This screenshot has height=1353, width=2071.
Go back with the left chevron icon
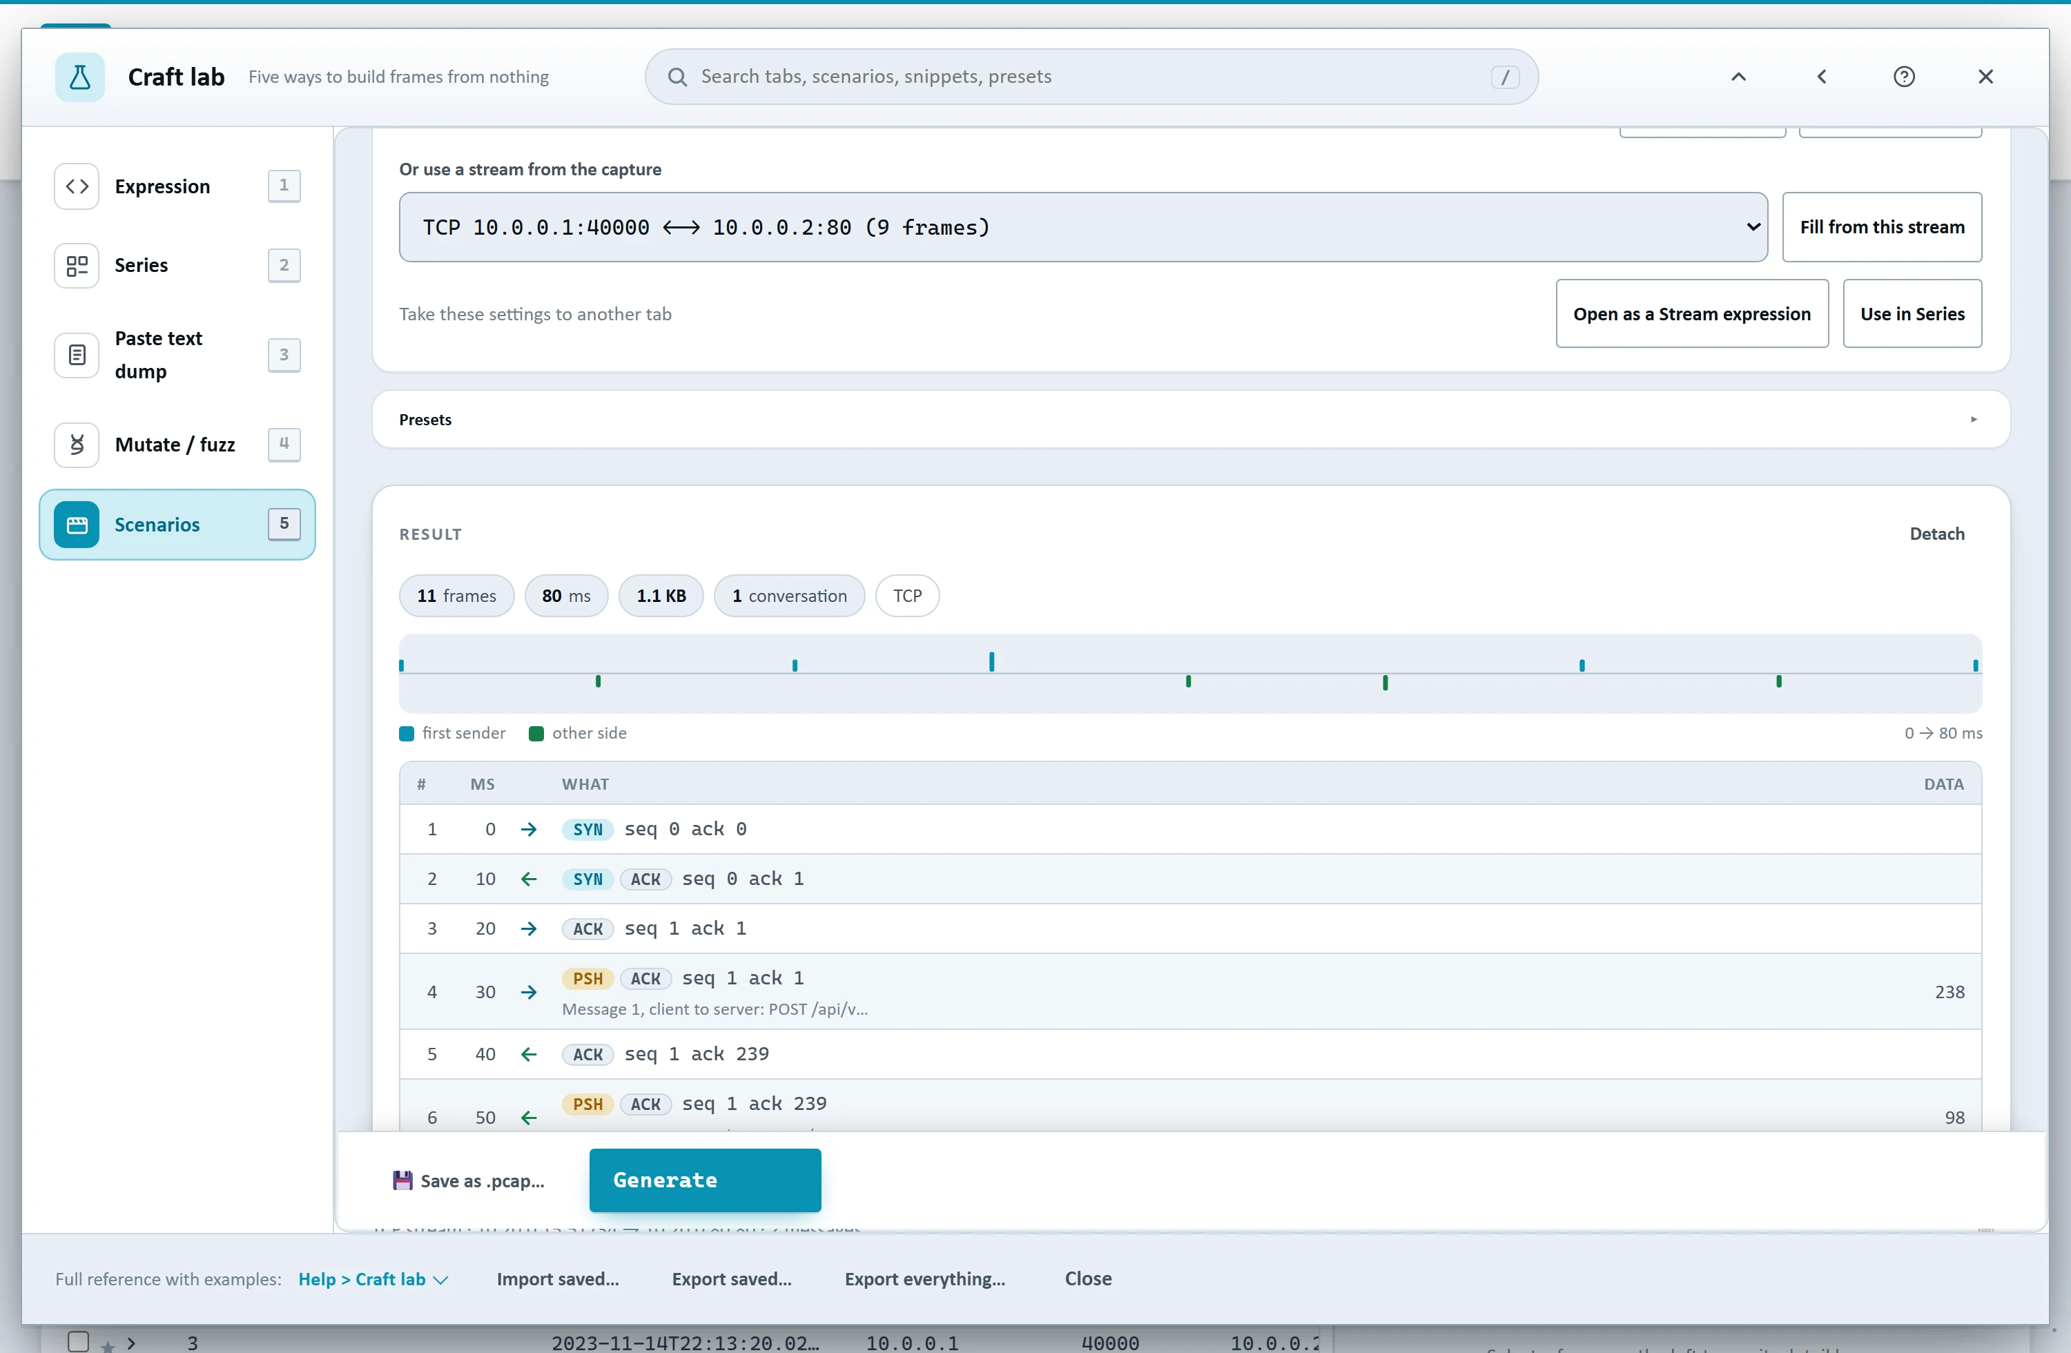(1821, 77)
